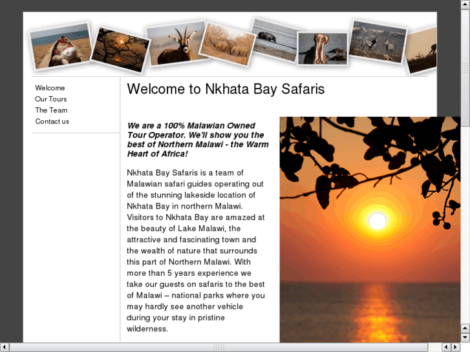Viewport: 470px width, 352px height.
Task: Click the horizontal scrollbar far-right arrow
Action: pos(456,347)
